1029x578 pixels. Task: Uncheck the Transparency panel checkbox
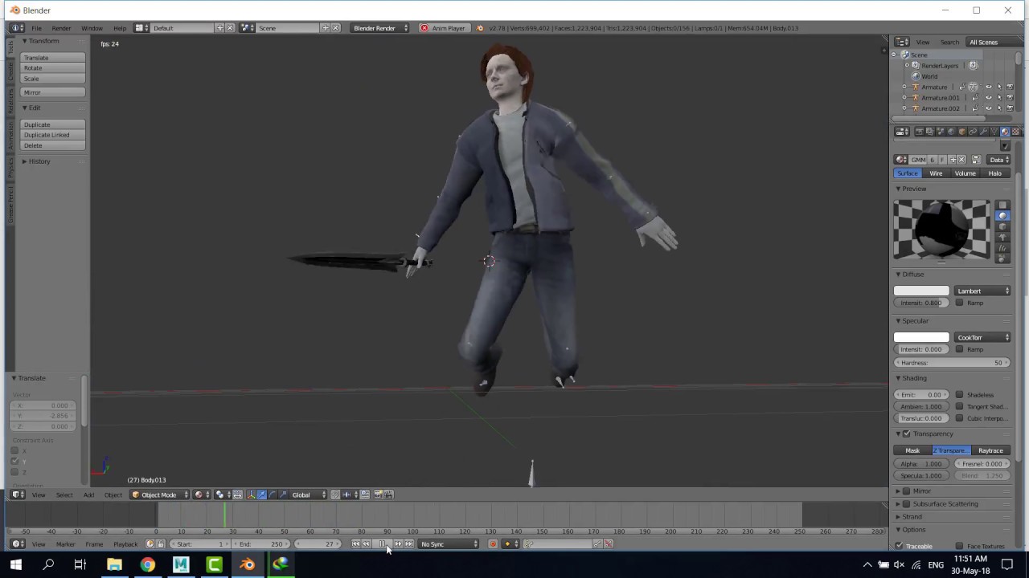point(907,433)
